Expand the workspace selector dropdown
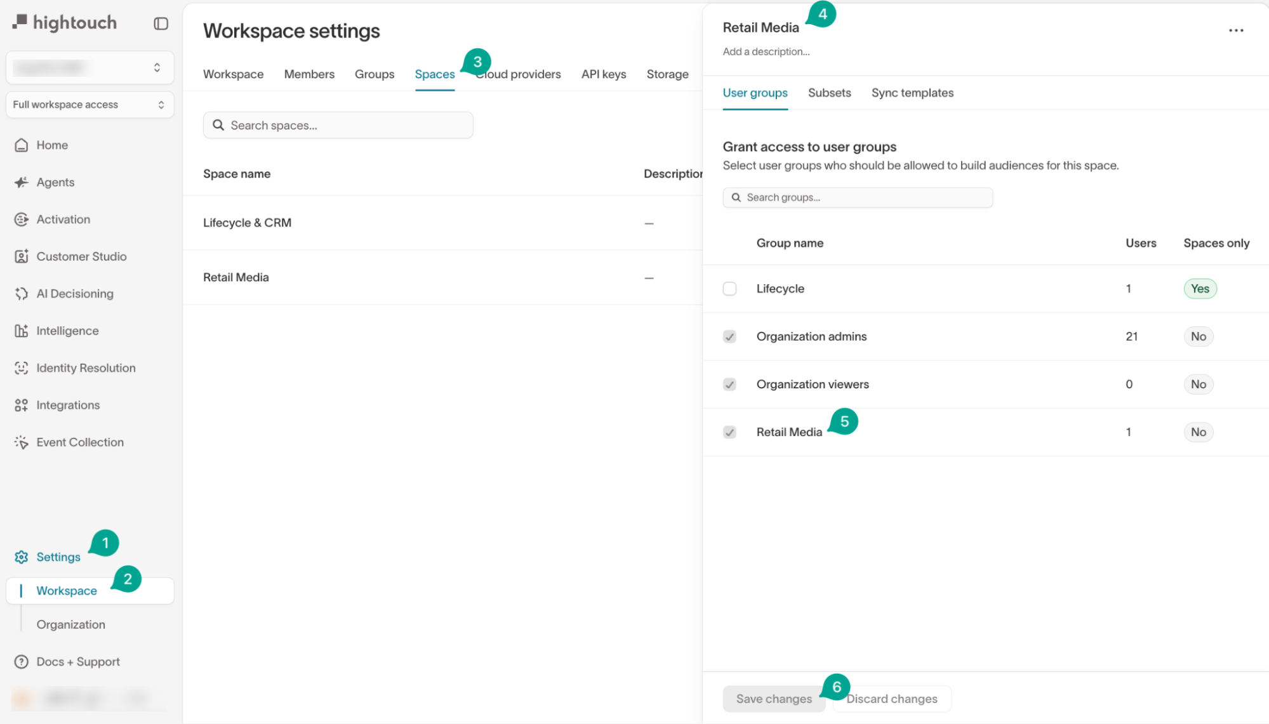This screenshot has height=724, width=1269. pyautogui.click(x=90, y=67)
